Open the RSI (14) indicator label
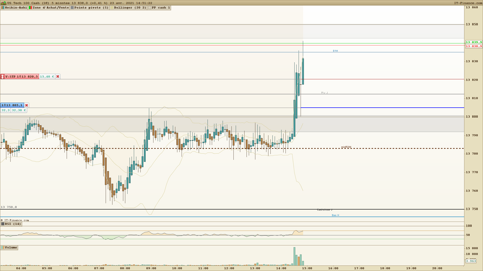The height and width of the screenshot is (271, 483). tap(13, 224)
